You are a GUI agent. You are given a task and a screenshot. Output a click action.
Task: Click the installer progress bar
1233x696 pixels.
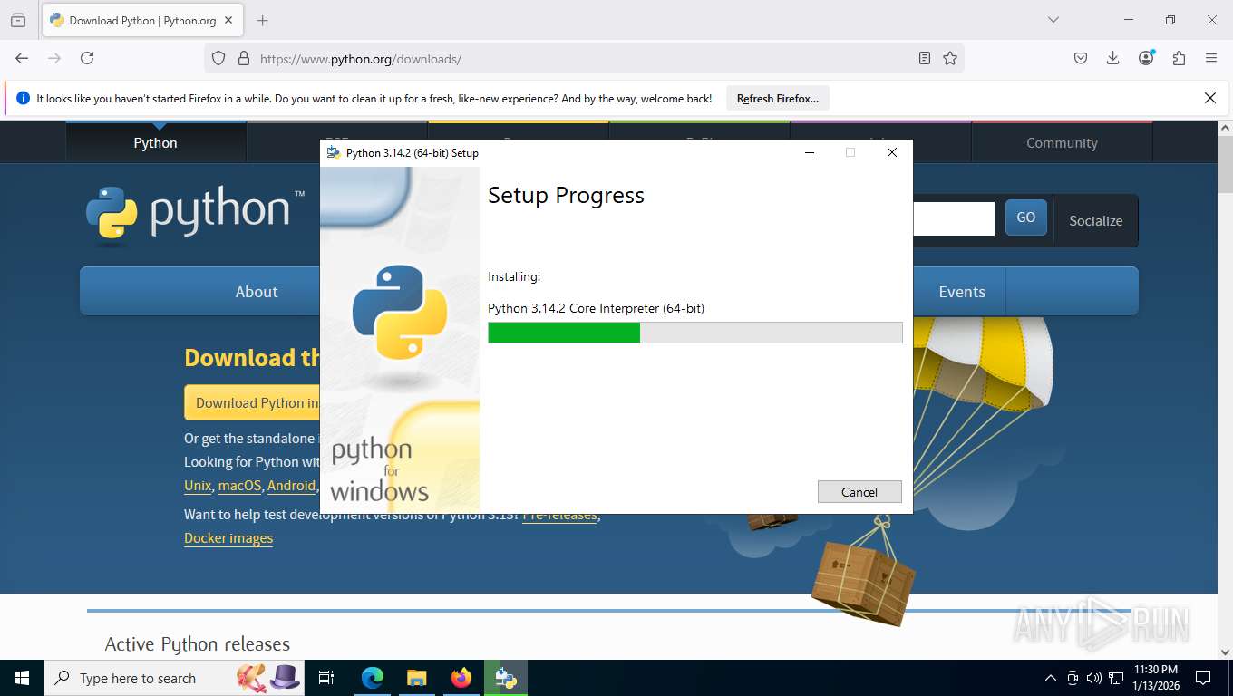[x=695, y=333]
